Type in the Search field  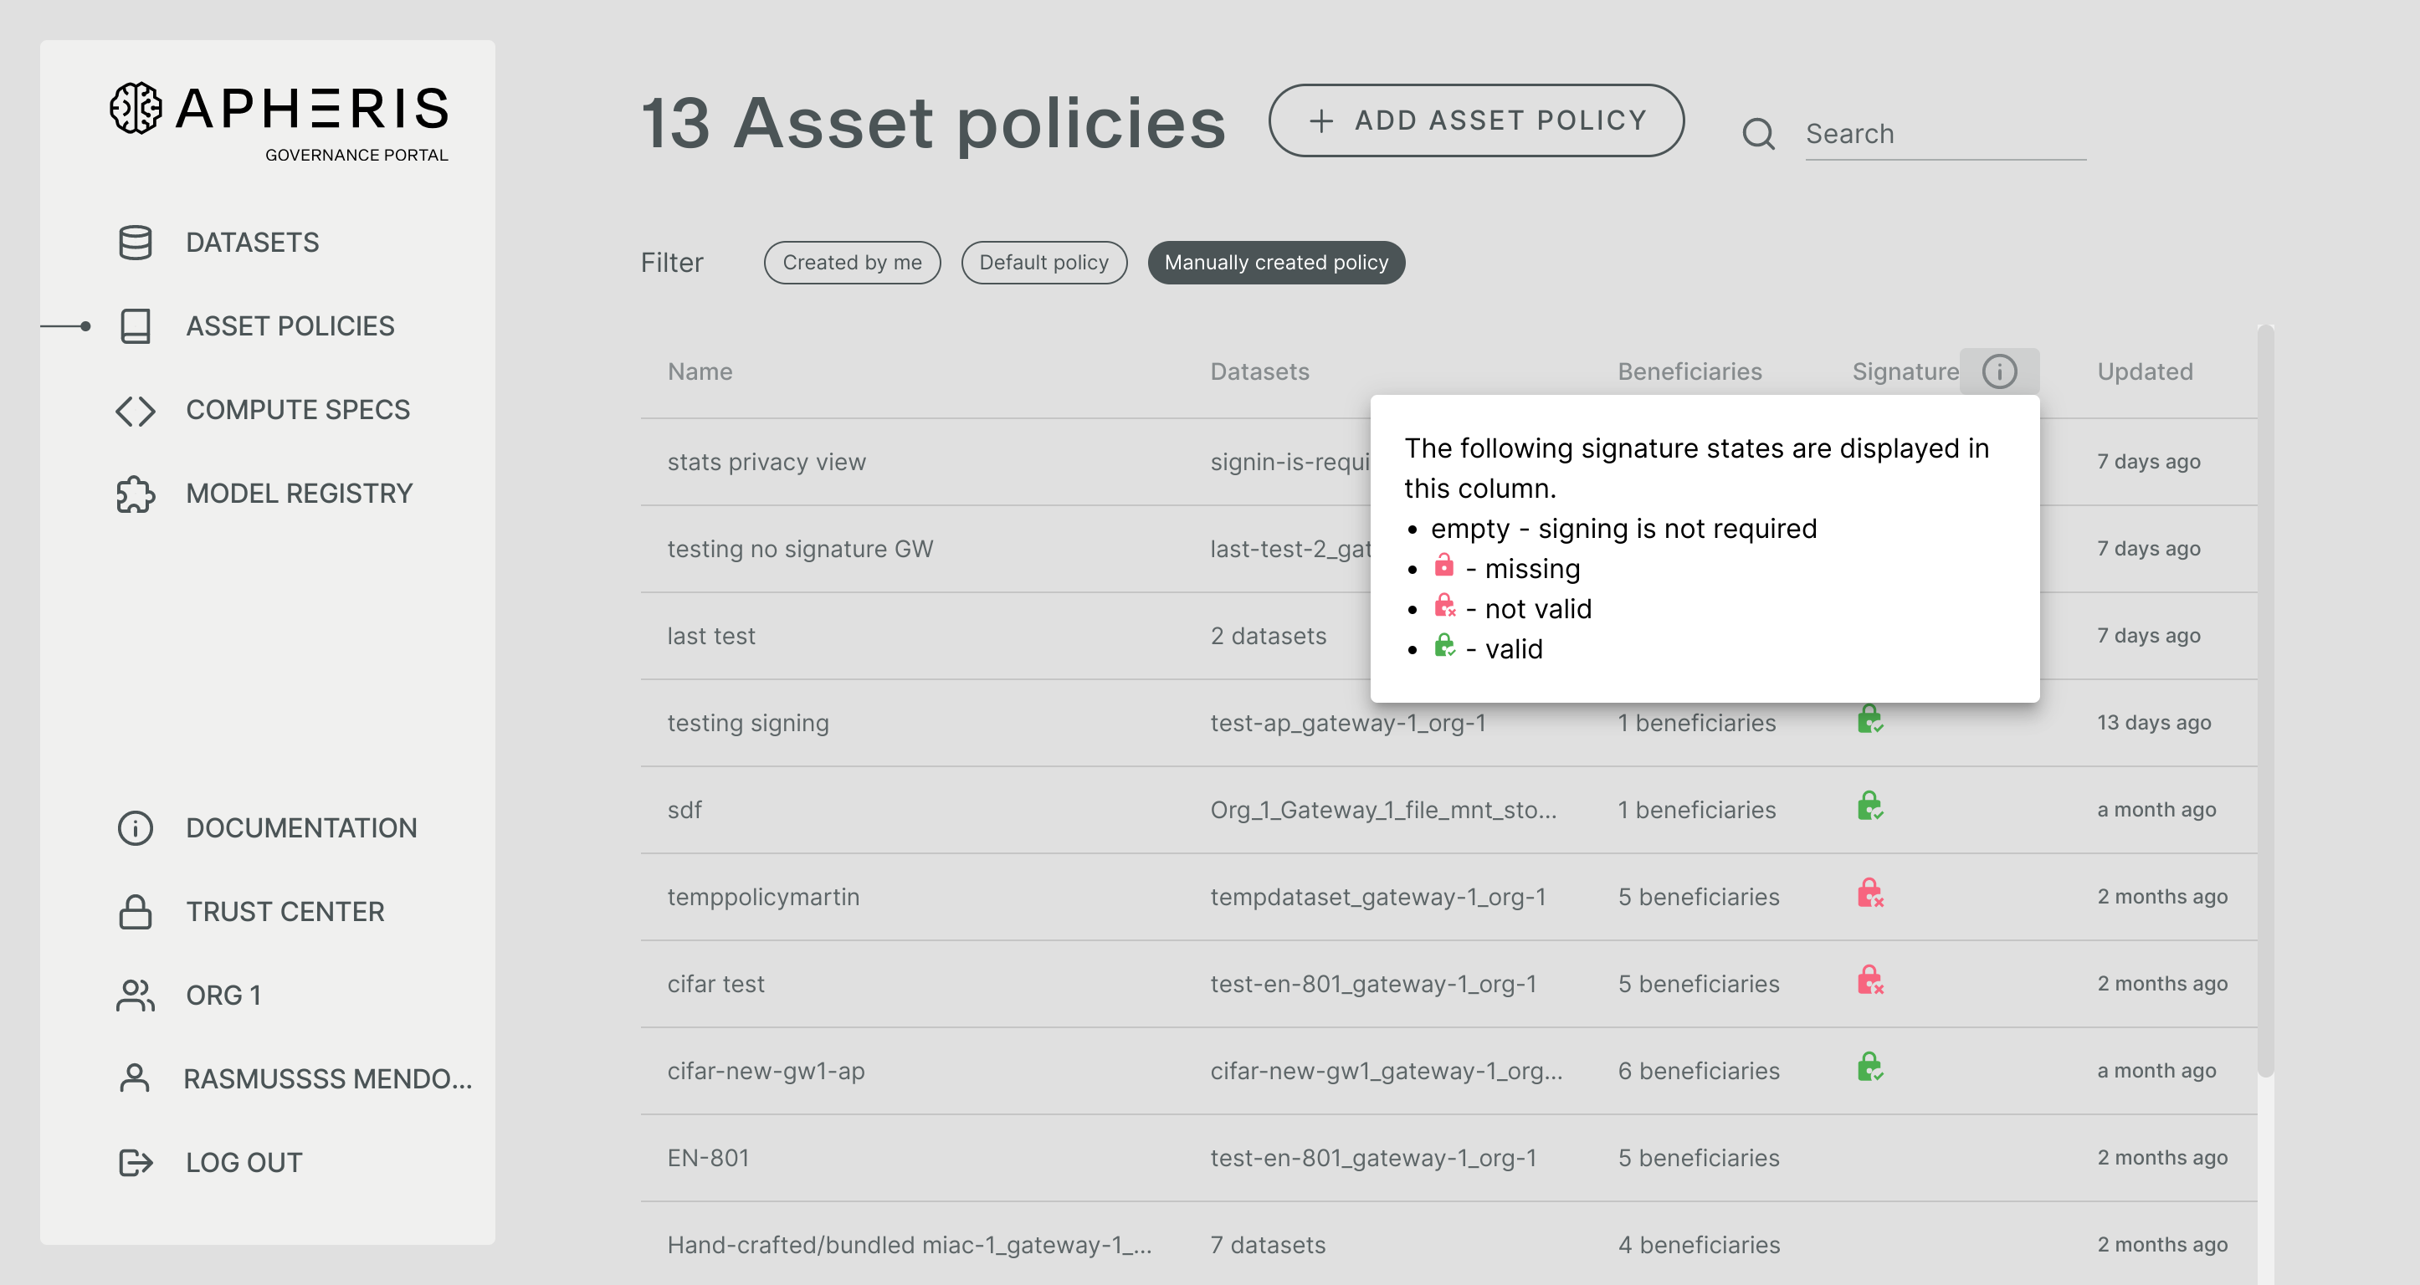pyautogui.click(x=1945, y=133)
